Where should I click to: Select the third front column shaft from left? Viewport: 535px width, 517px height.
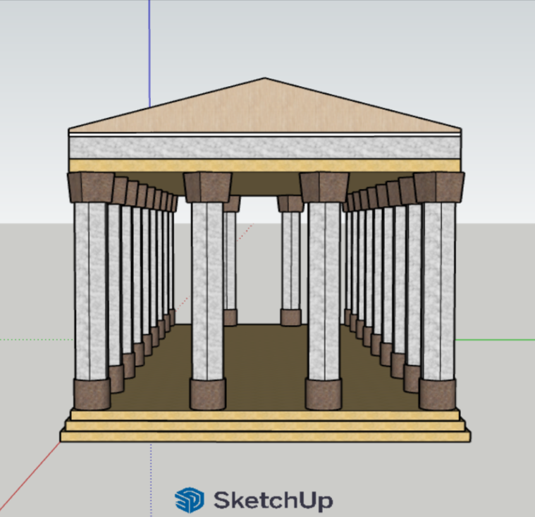[x=324, y=291]
